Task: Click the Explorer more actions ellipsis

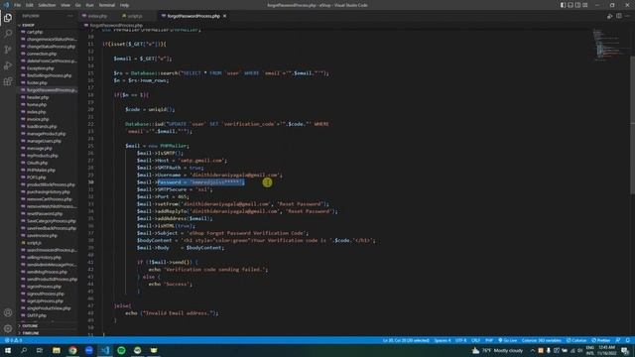Action: 70,16
